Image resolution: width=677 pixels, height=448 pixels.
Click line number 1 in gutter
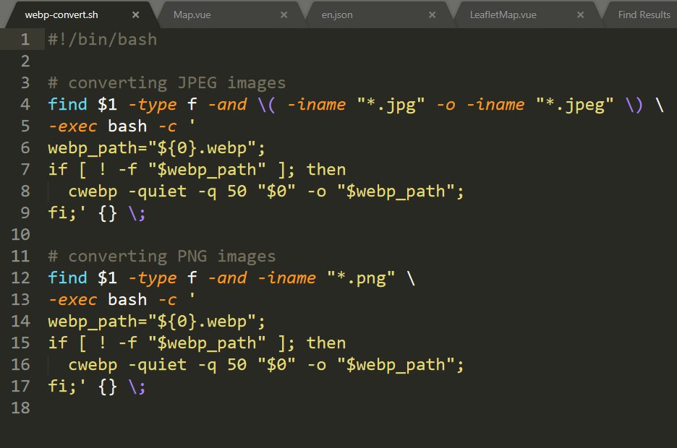click(x=25, y=40)
